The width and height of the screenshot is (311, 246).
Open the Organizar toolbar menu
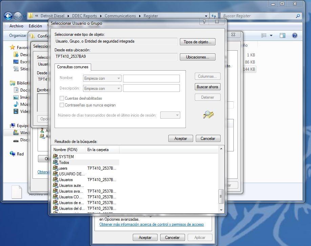point(18,35)
